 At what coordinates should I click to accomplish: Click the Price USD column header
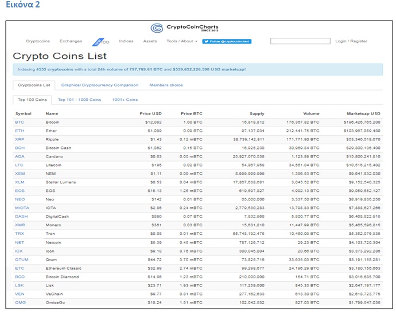tap(150, 113)
